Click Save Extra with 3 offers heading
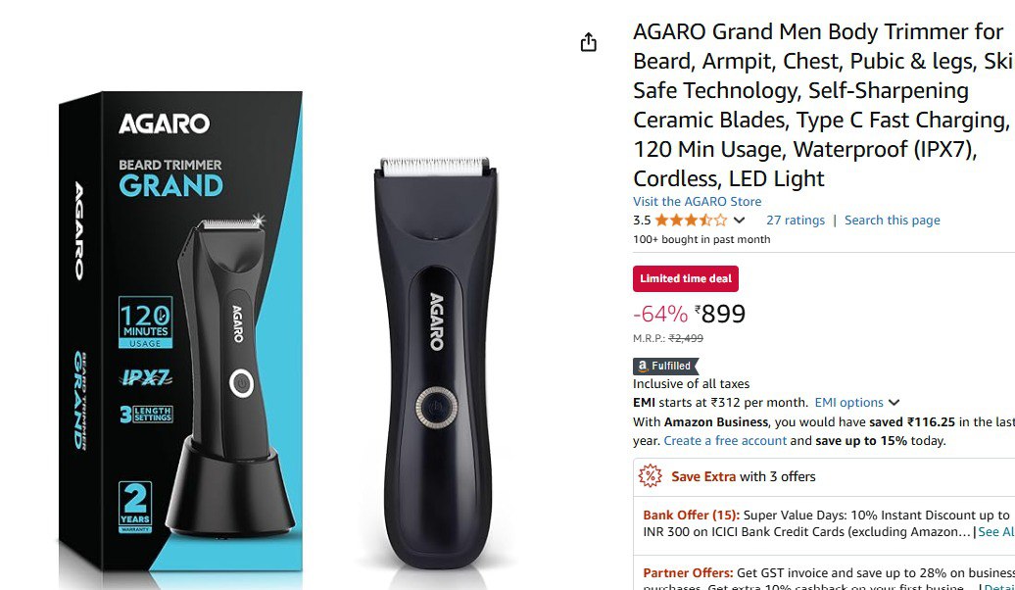The height and width of the screenshot is (590, 1015). tap(743, 476)
